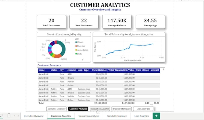Screen dimensions: 204x120
Task: Go to next page tabs arrow
Action: pyautogui.click(x=19, y=116)
